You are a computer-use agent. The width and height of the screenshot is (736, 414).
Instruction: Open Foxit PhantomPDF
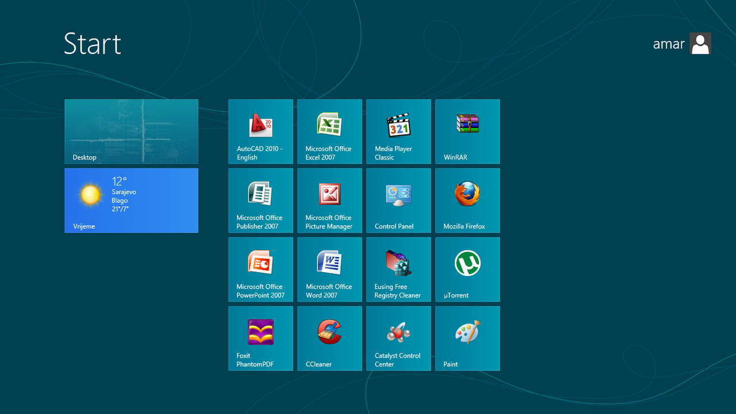[260, 339]
